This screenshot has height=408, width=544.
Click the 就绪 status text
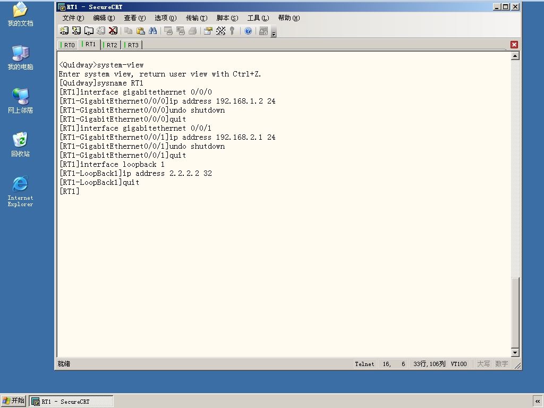pos(64,363)
